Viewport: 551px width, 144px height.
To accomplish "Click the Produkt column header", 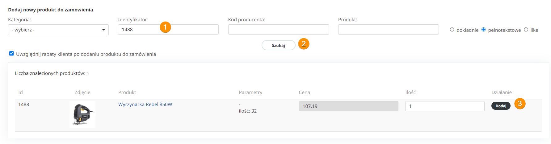I will [x=127, y=93].
